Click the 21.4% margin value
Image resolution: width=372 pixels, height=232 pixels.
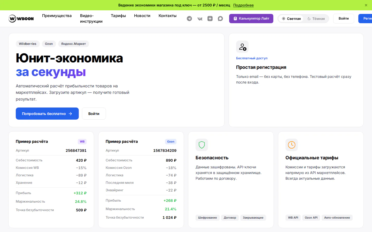[x=171, y=209]
